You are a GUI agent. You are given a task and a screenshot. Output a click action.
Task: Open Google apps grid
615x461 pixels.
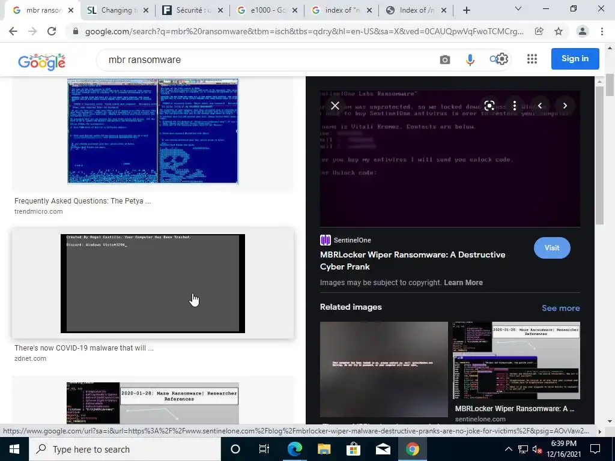coord(532,59)
